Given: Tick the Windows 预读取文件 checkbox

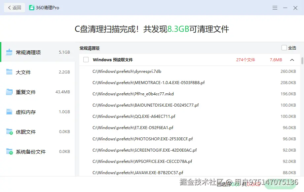Looking at the screenshot, I should (x=86, y=60).
